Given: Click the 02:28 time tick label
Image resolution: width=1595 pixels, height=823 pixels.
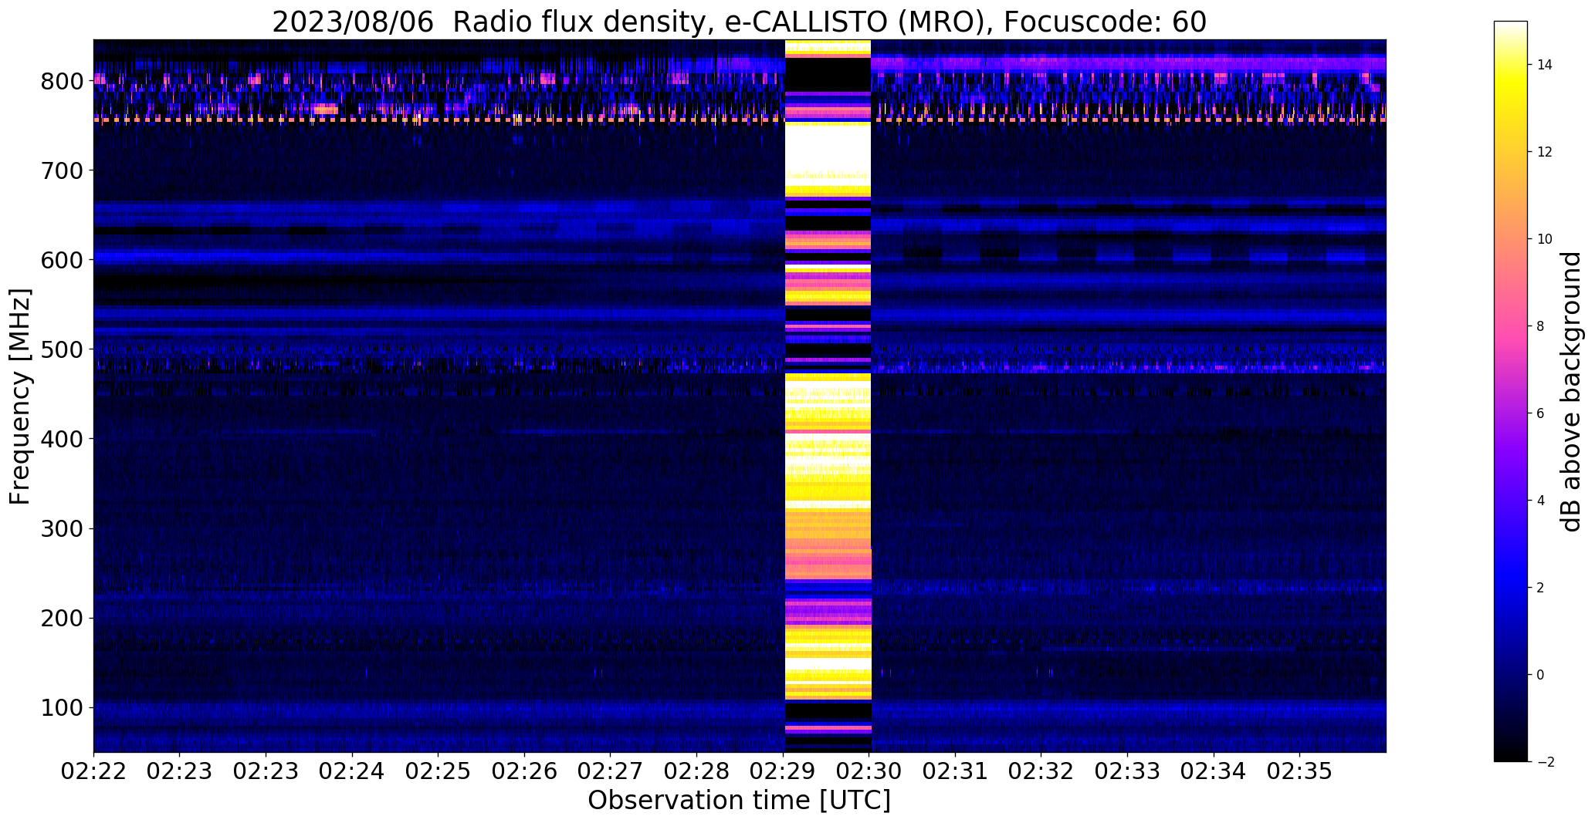Looking at the screenshot, I should click(x=697, y=771).
